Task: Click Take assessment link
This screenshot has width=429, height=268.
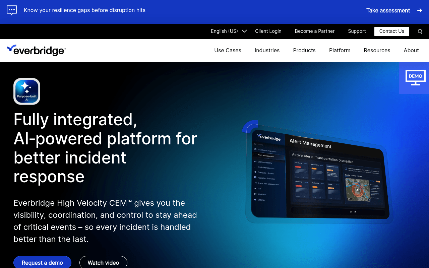Action: [388, 10]
